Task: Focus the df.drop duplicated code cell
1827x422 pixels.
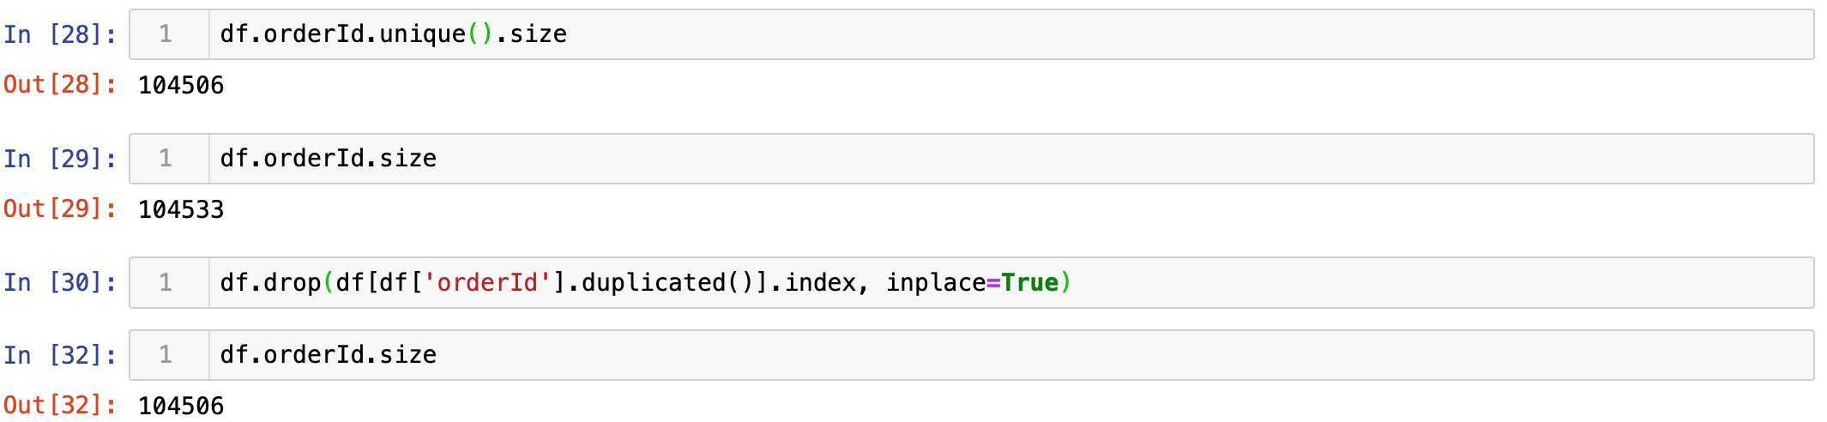Action: coord(1372,283)
